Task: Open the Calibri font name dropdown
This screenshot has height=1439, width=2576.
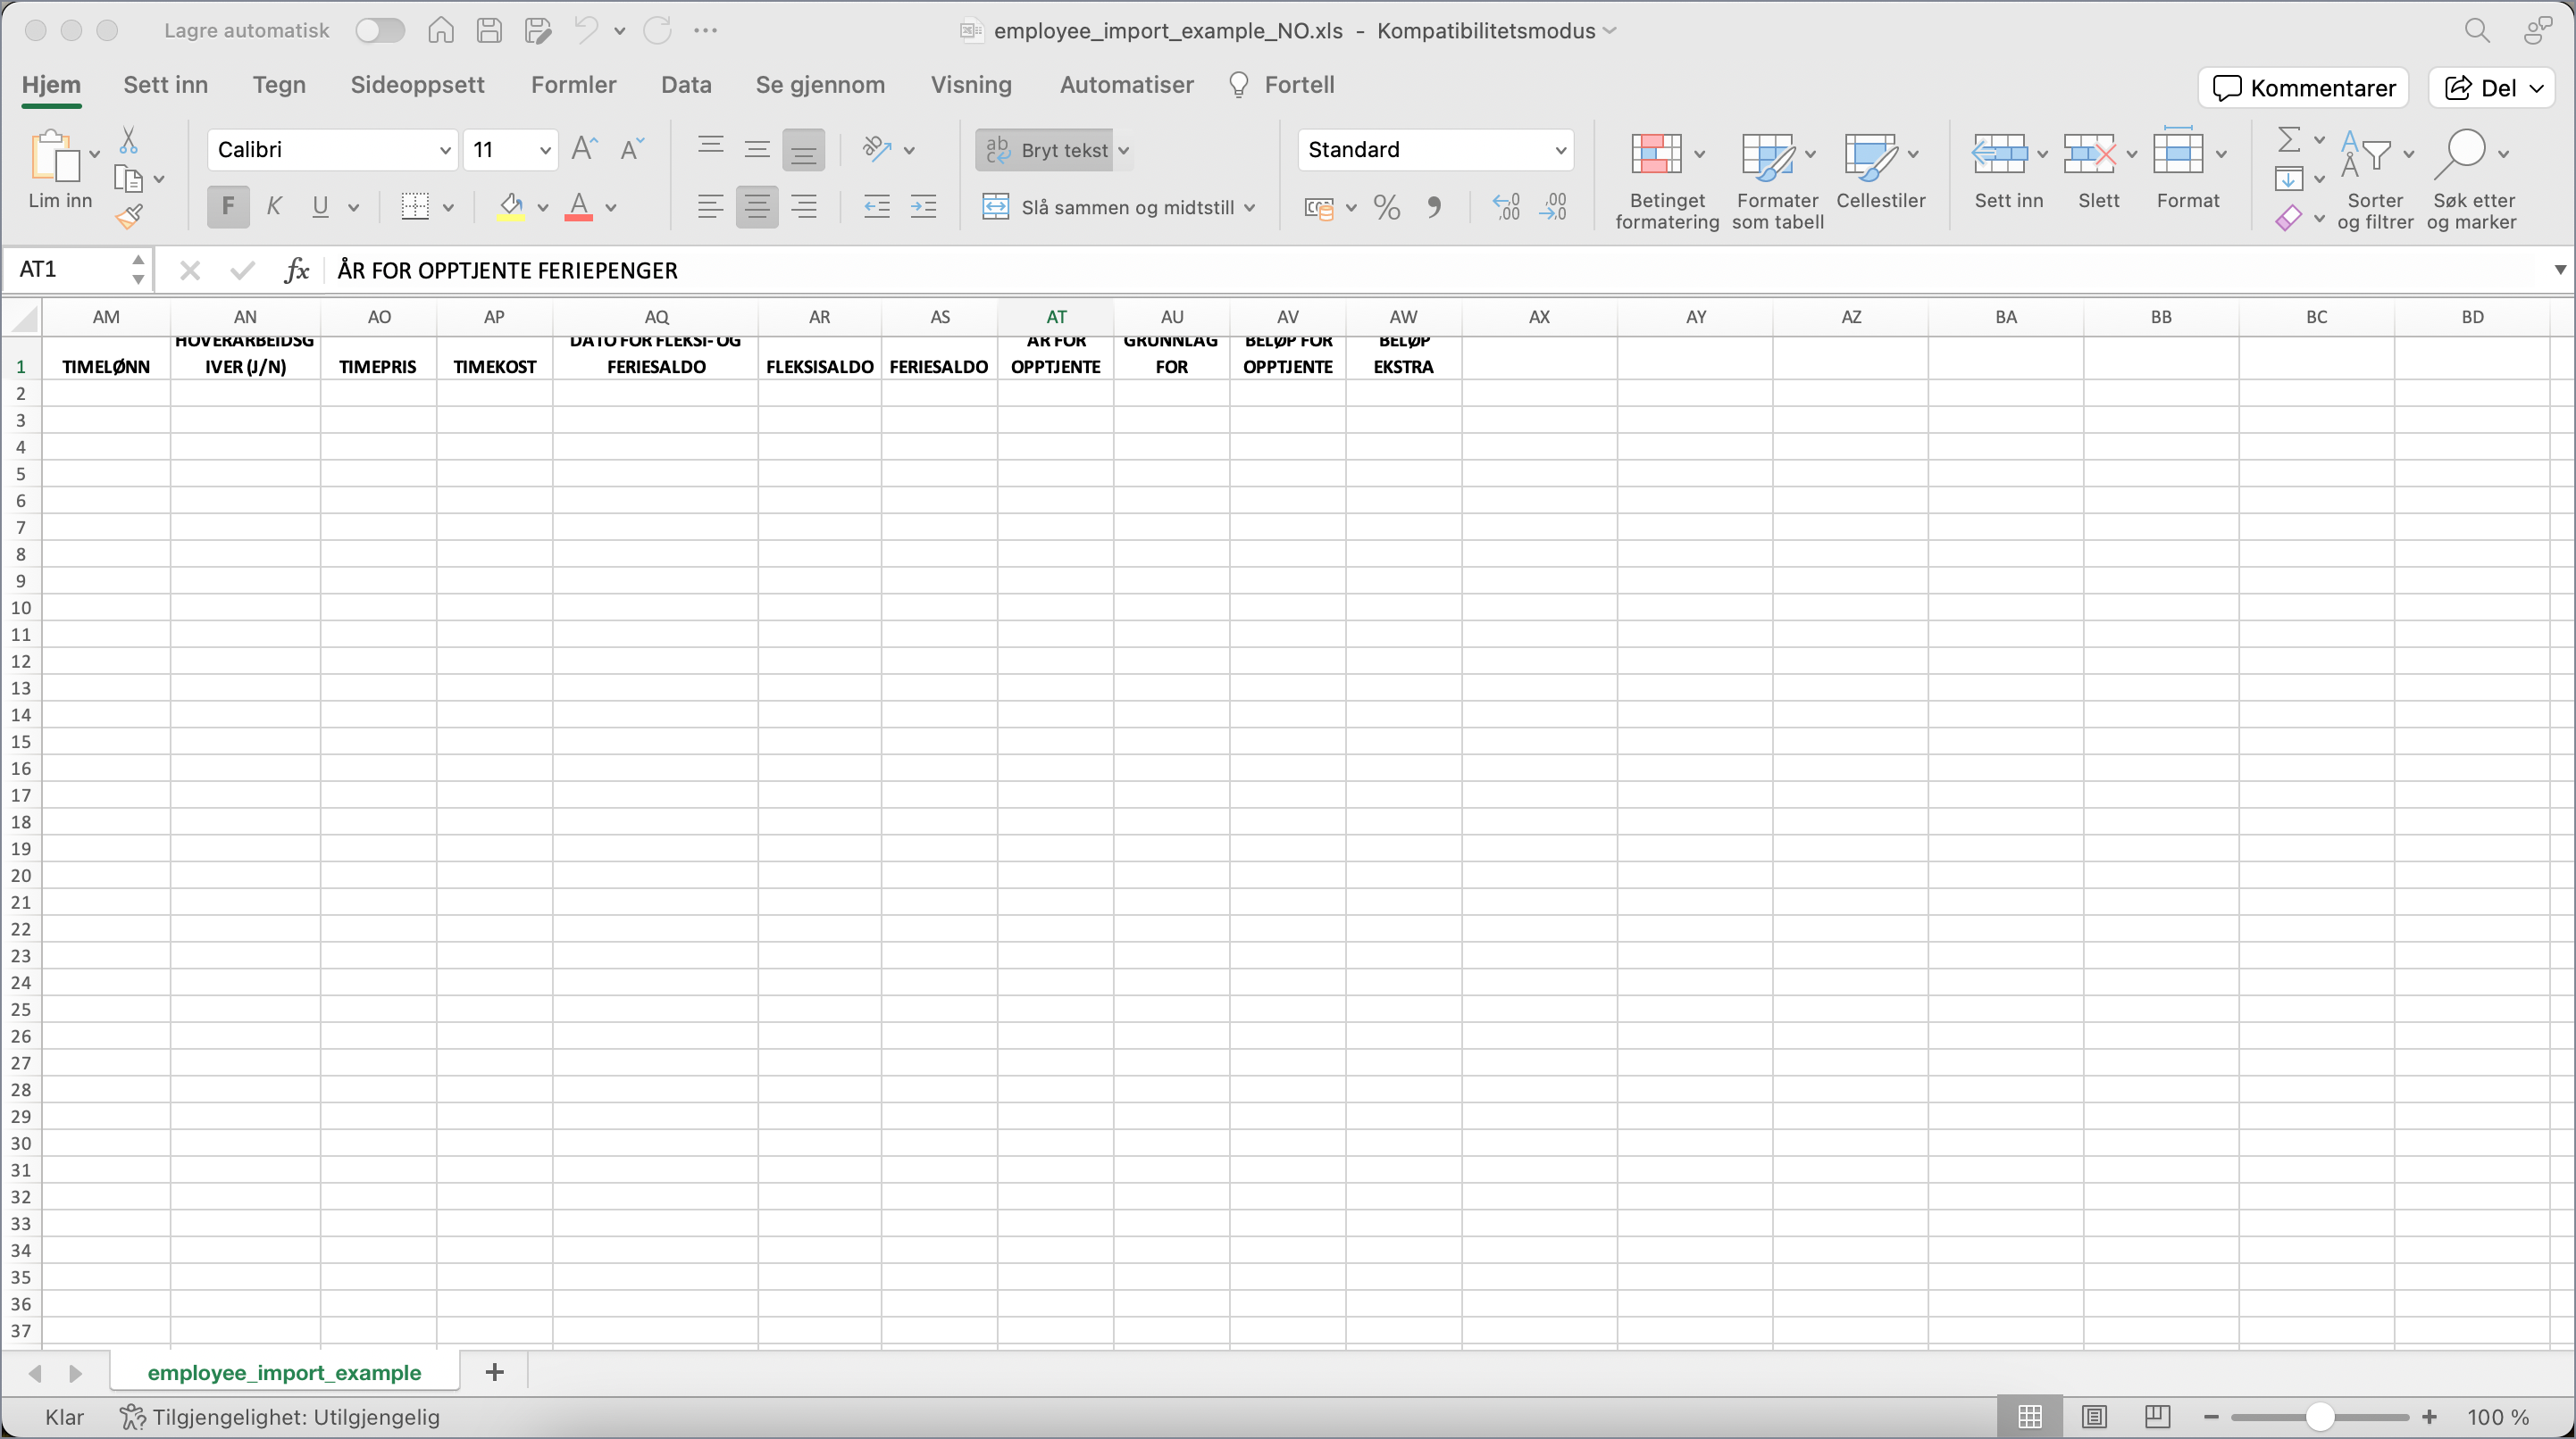Action: coord(445,150)
